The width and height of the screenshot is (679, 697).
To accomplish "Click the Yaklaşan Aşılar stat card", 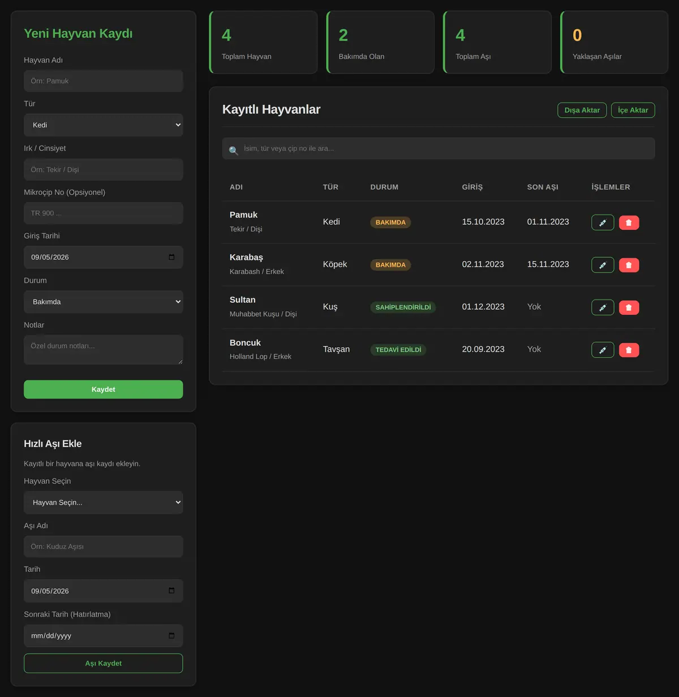I will (614, 42).
